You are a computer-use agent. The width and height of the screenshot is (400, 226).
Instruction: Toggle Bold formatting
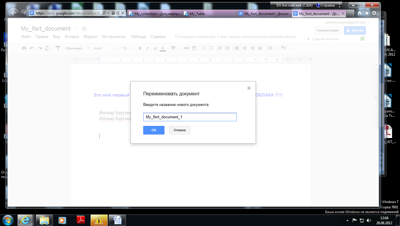(140, 48)
